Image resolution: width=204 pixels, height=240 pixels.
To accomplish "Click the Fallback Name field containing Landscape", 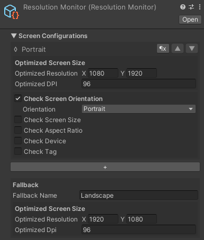I will (138, 195).
